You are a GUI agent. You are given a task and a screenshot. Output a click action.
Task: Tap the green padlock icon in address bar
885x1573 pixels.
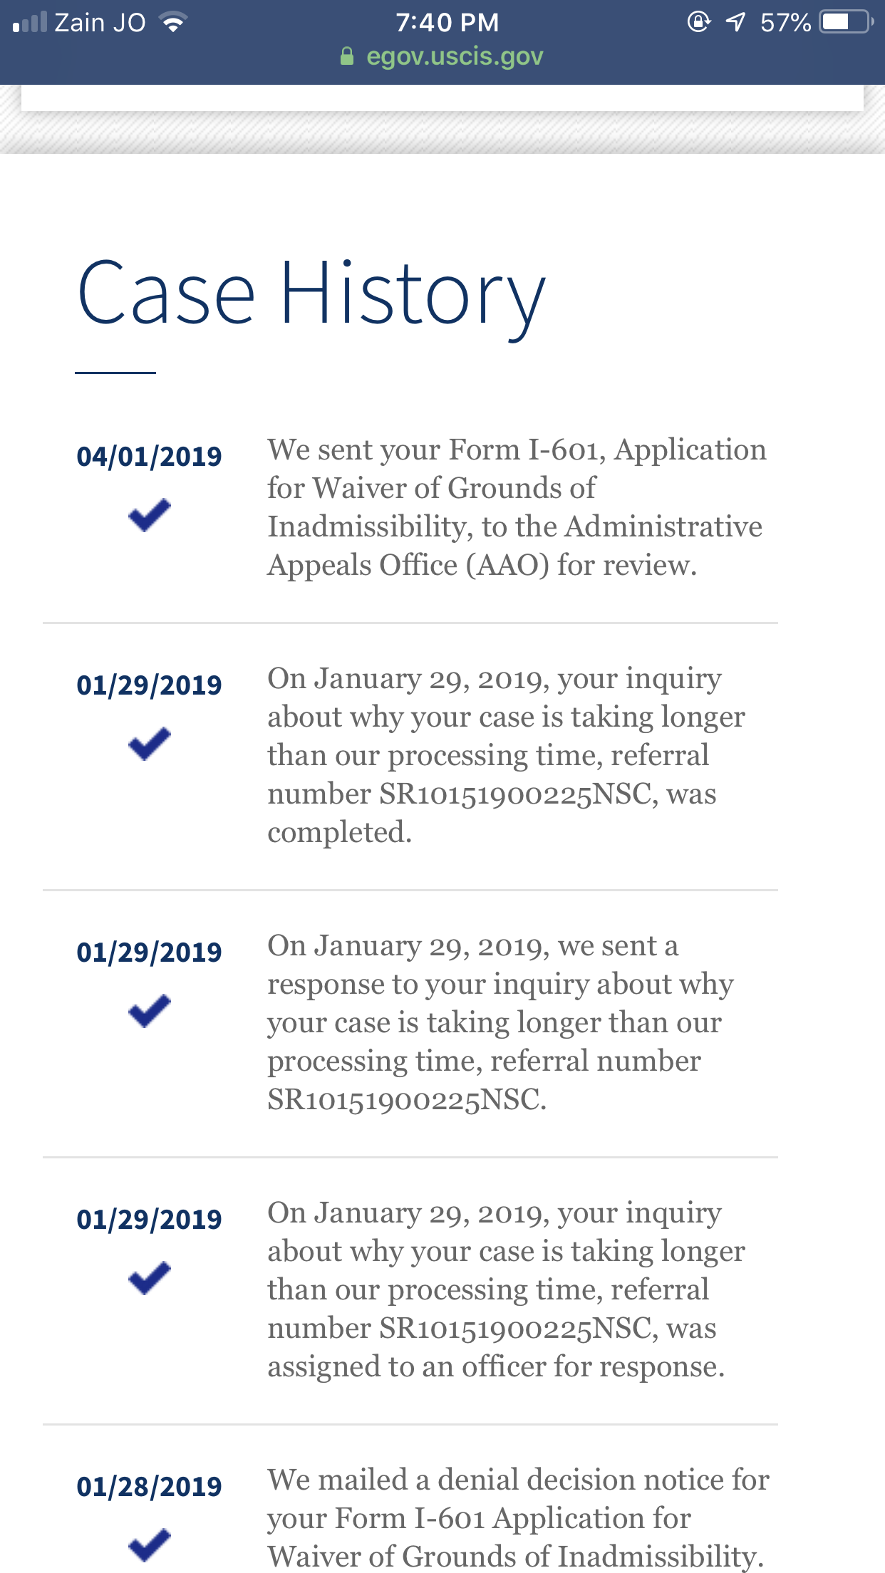point(347,56)
